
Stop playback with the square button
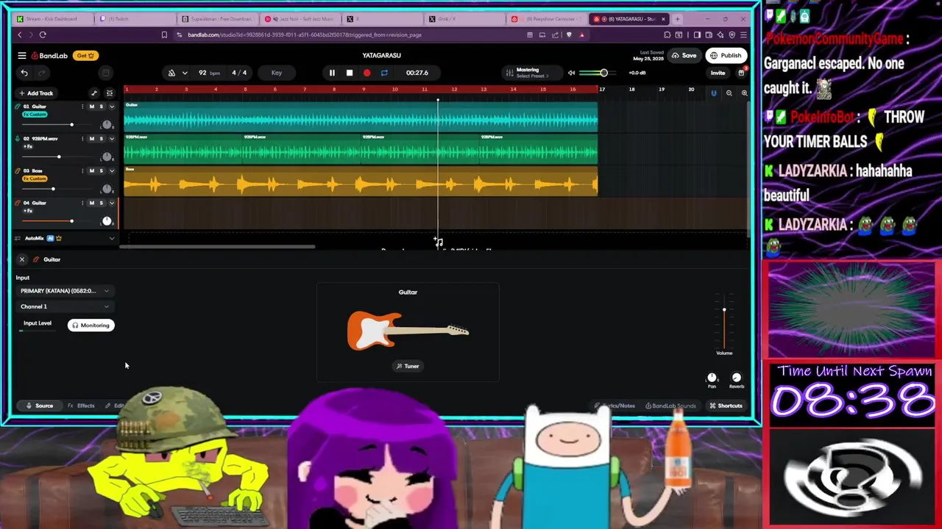[x=350, y=73]
